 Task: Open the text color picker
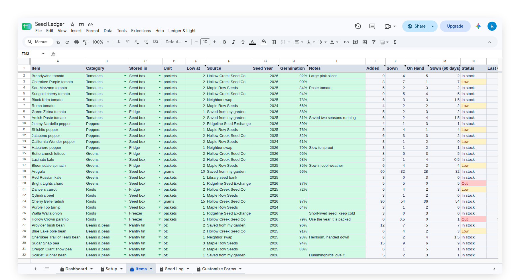pyautogui.click(x=252, y=42)
